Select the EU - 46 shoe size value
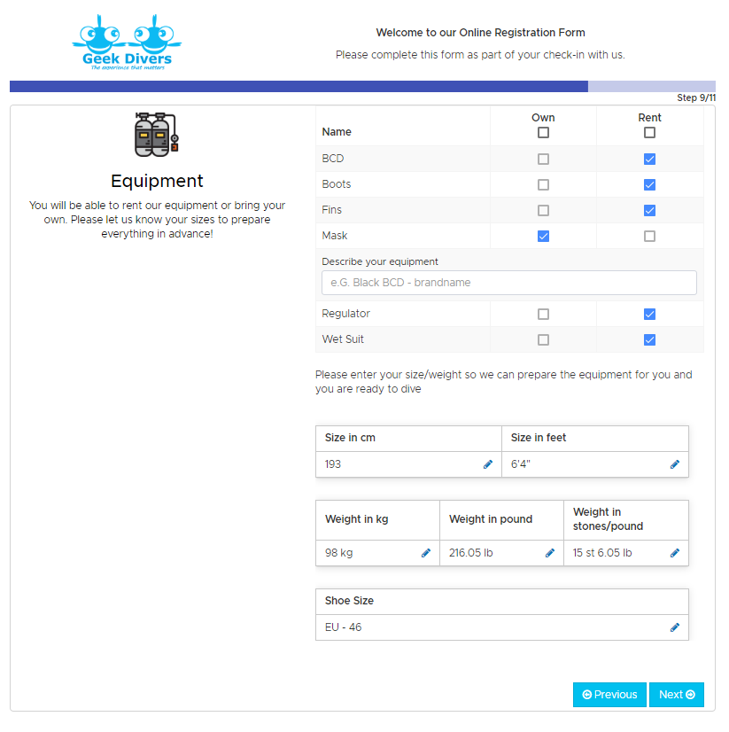This screenshot has width=729, height=732. tap(343, 627)
